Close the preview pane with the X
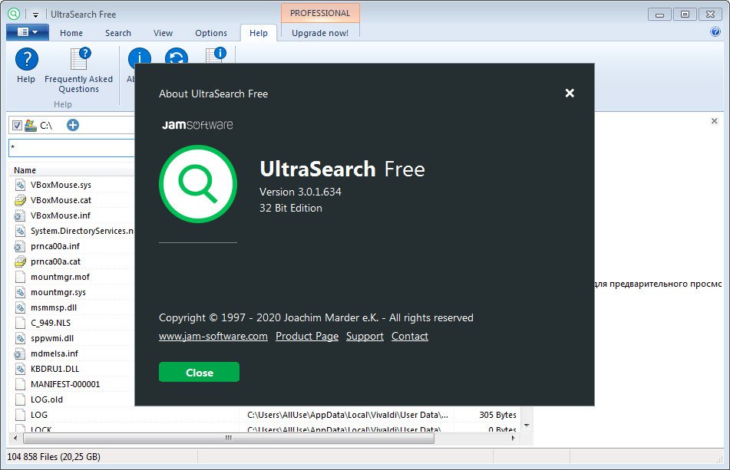The height and width of the screenshot is (470, 730). pyautogui.click(x=714, y=121)
